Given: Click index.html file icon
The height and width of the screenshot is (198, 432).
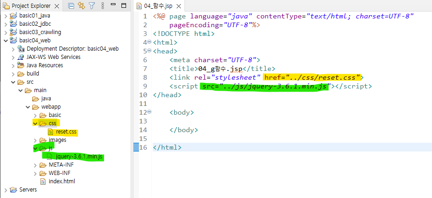Looking at the screenshot, I should [43, 181].
